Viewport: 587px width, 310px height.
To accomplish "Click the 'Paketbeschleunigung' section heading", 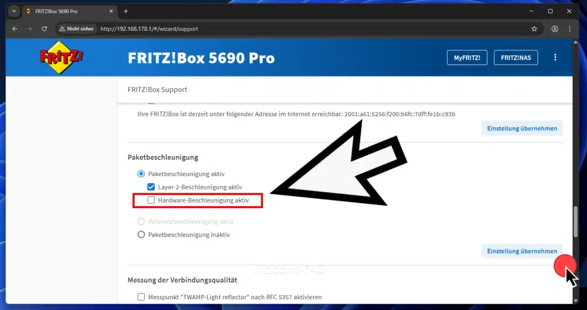I will point(163,157).
